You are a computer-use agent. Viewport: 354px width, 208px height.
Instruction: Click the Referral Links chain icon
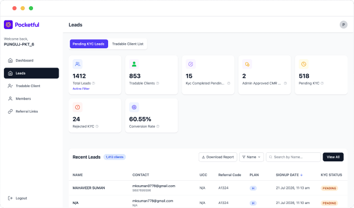[10, 111]
